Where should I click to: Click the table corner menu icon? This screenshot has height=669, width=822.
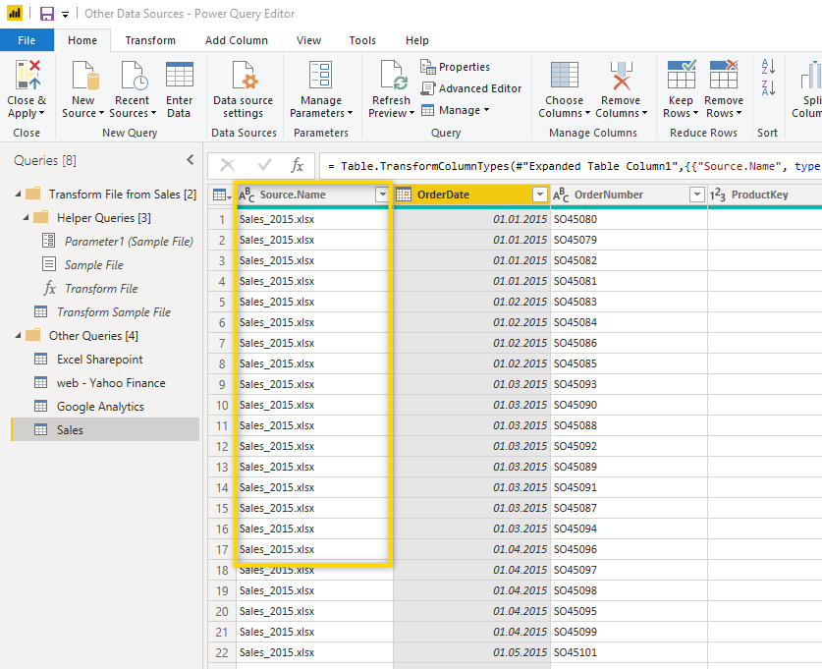click(222, 195)
